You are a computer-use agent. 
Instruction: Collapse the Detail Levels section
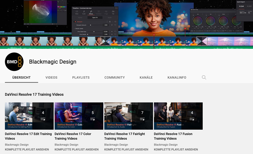pyautogui.click(x=74, y=28)
